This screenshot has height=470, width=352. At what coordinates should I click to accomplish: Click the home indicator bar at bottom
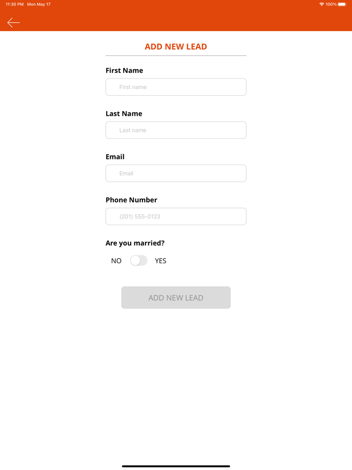(176, 466)
